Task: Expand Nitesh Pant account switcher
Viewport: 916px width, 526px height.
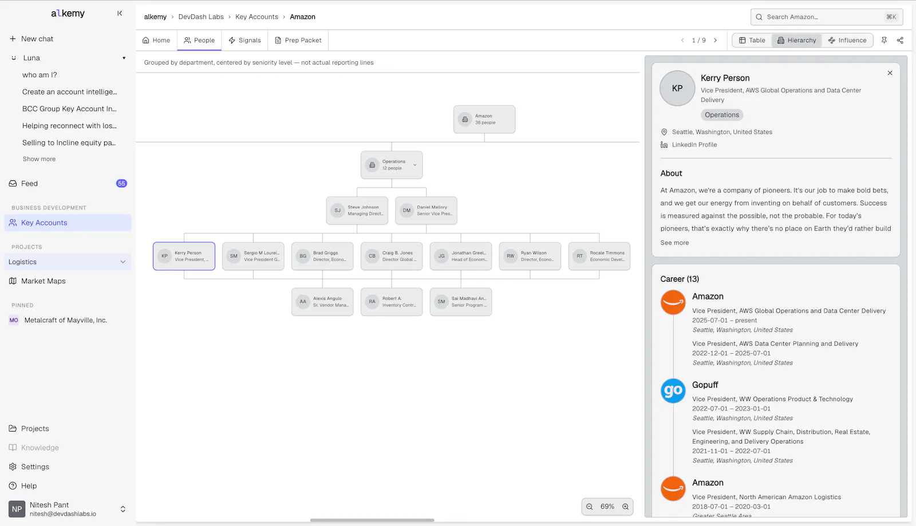Action: 123,509
